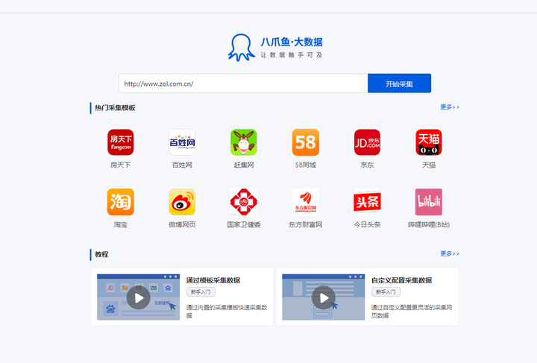The width and height of the screenshot is (537, 363).
Task: Click the 房天下 text label
Action: pyautogui.click(x=121, y=165)
